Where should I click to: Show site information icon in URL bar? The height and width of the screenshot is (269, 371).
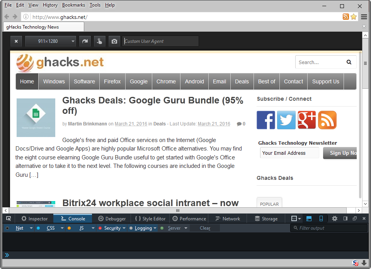(x=26, y=17)
